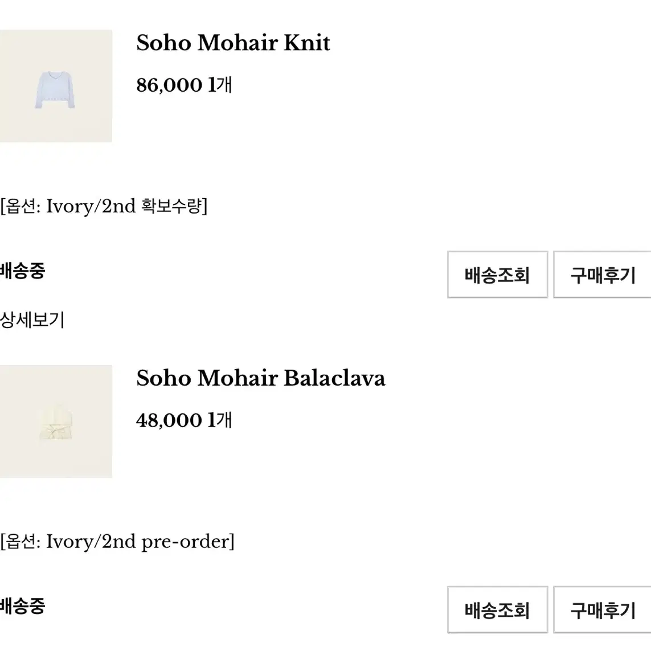Click the knit quantity 1개 label
Viewport: 651px width, 651px height.
(220, 85)
